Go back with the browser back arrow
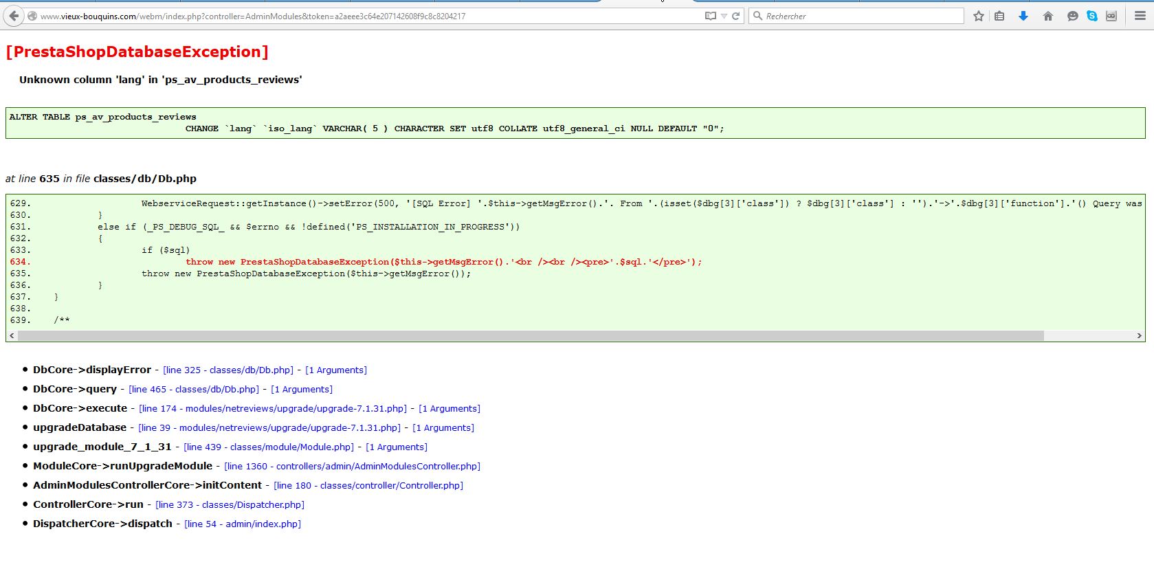 14,16
